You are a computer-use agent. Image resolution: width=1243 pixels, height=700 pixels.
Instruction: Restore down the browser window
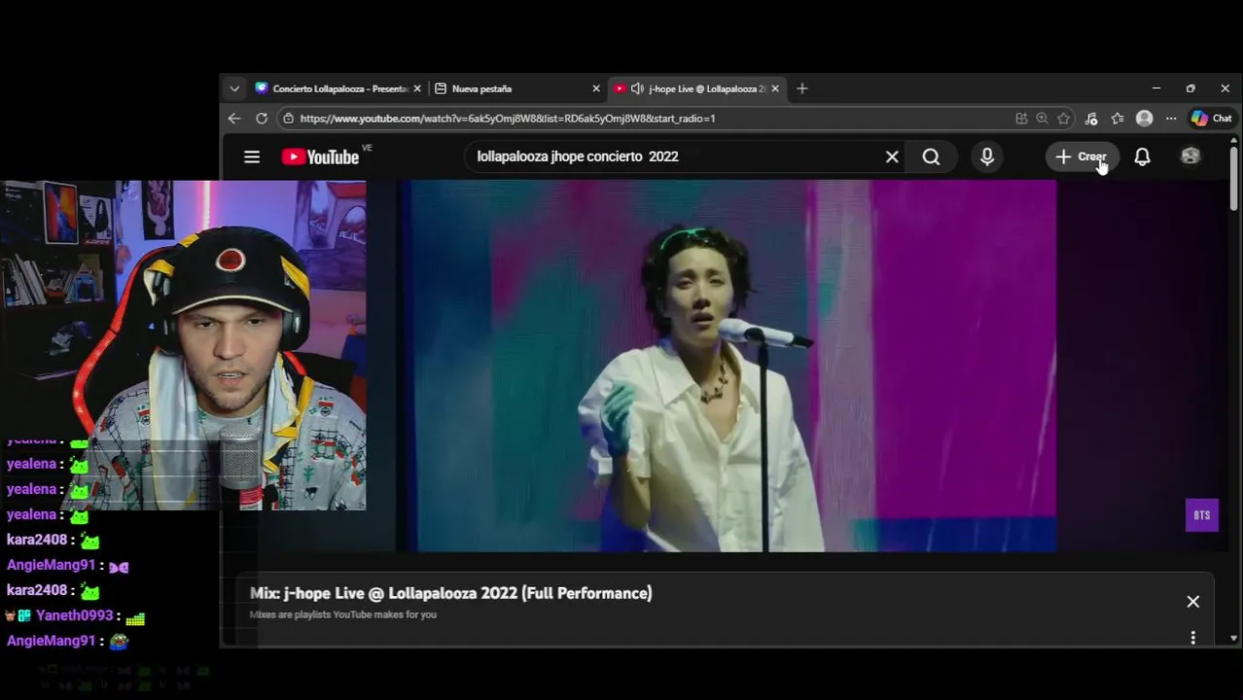pyautogui.click(x=1190, y=88)
